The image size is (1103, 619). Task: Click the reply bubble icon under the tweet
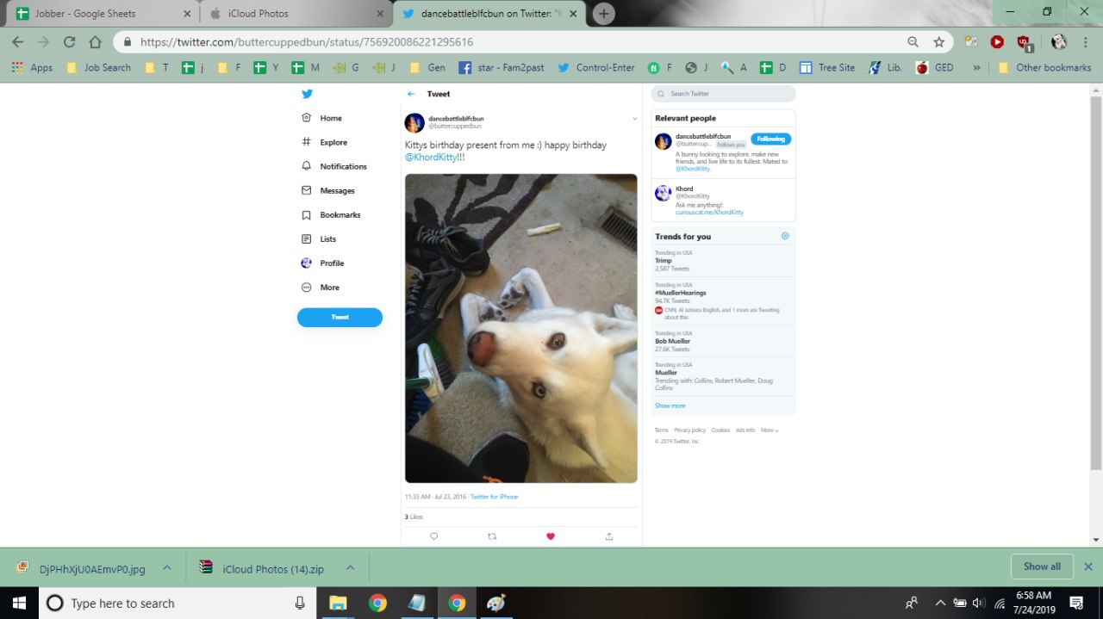click(x=433, y=535)
